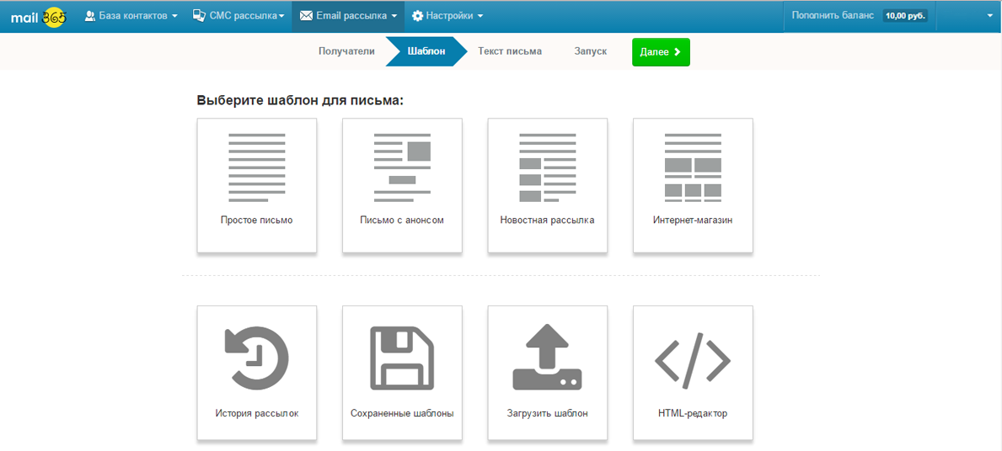Open the account dropdown arrow at top right
The width and height of the screenshot is (1002, 451).
point(989,16)
